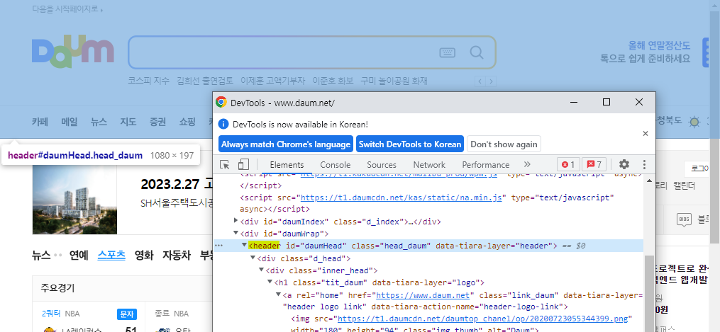Click the Chrome icon in DevTools title bar
The width and height of the screenshot is (720, 332).
221,102
